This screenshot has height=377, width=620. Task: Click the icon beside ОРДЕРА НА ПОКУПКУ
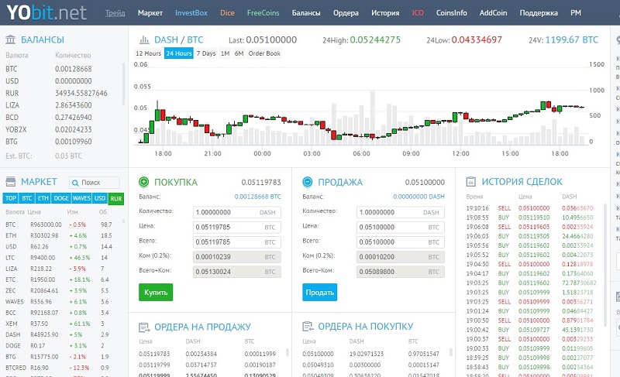pyautogui.click(x=308, y=327)
